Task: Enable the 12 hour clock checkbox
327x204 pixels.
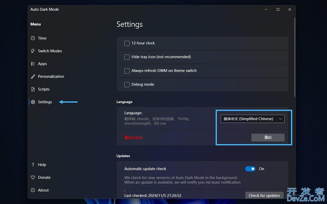Action: (127, 43)
